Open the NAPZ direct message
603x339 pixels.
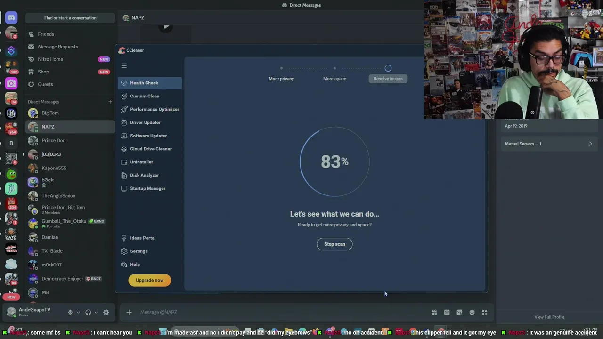pyautogui.click(x=70, y=127)
